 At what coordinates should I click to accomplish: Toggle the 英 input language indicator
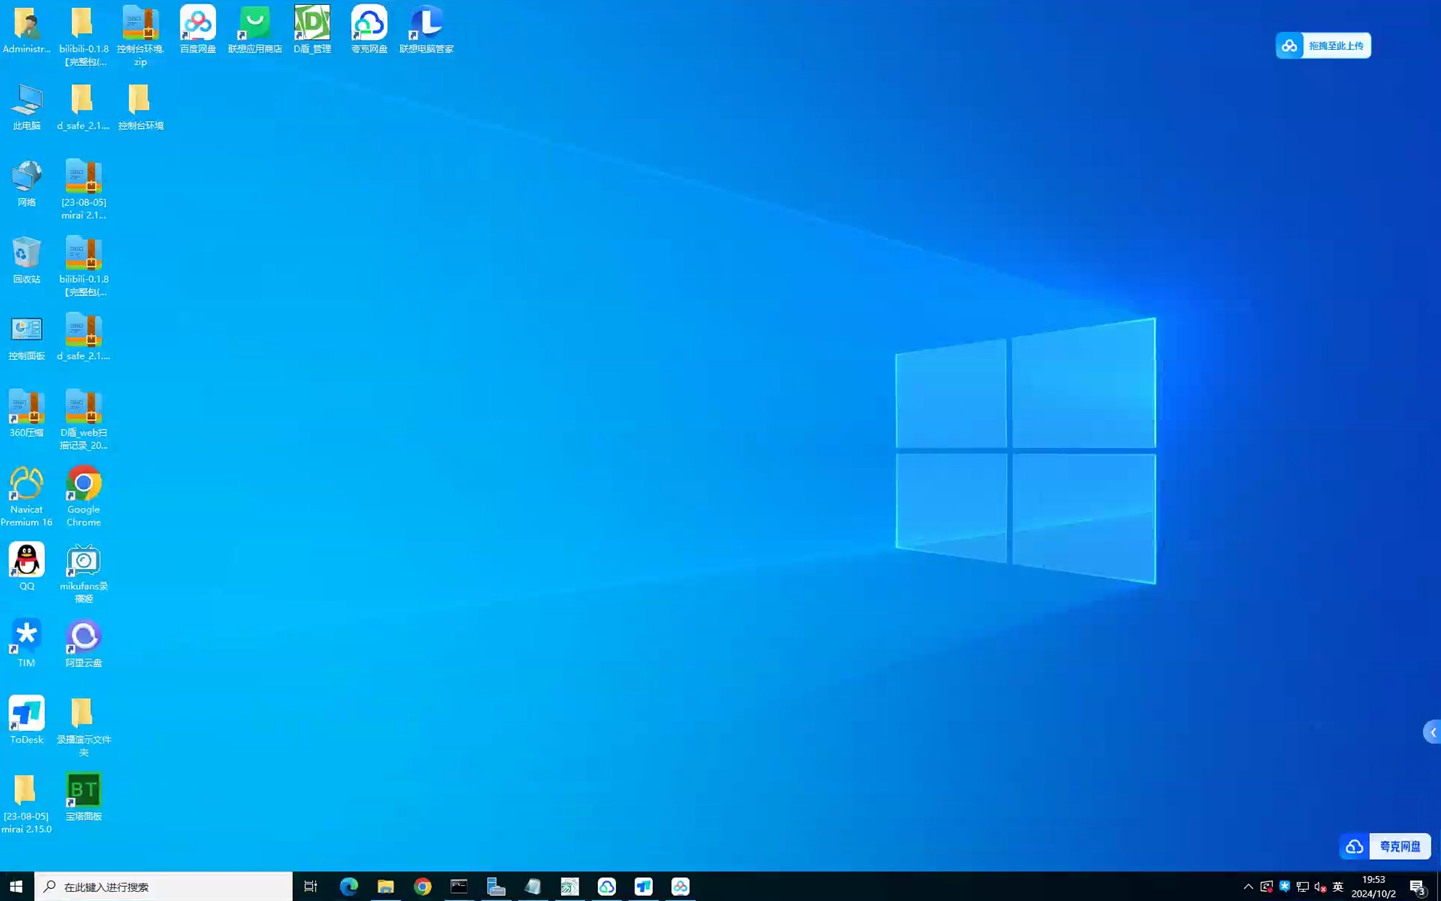click(x=1338, y=886)
